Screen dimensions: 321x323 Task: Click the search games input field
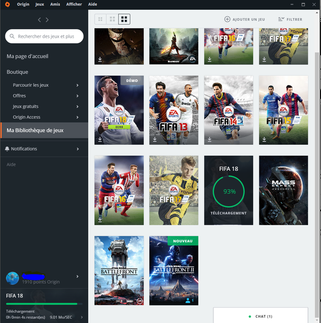pos(44,36)
